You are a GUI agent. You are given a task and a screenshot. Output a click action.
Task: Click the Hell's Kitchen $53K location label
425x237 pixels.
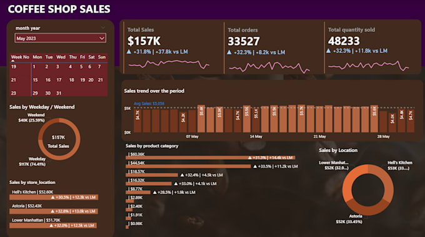click(400, 165)
